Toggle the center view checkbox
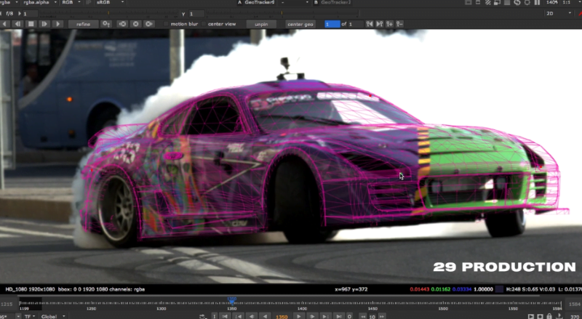The image size is (582, 319). 204,24
